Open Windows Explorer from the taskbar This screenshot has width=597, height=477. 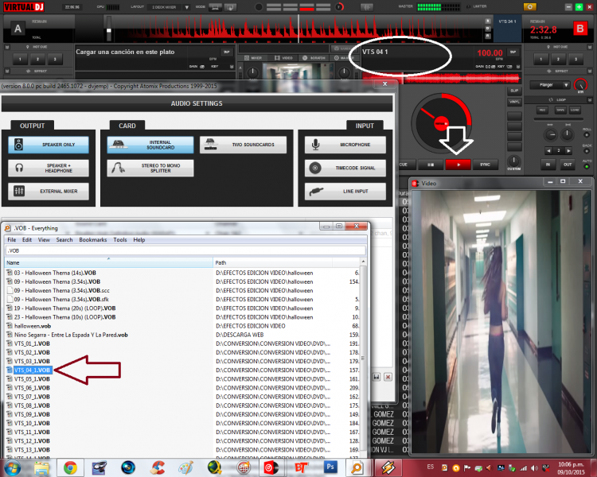point(41,468)
